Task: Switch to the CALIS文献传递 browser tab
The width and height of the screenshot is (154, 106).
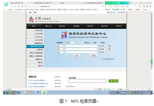Action: tap(93, 3)
